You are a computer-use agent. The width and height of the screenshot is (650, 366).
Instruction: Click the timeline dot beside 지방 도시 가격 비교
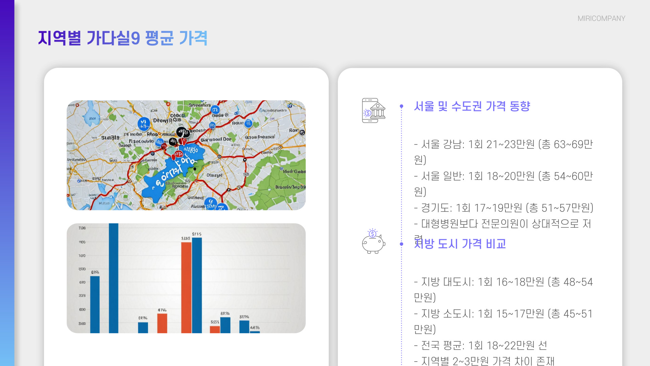[402, 244]
